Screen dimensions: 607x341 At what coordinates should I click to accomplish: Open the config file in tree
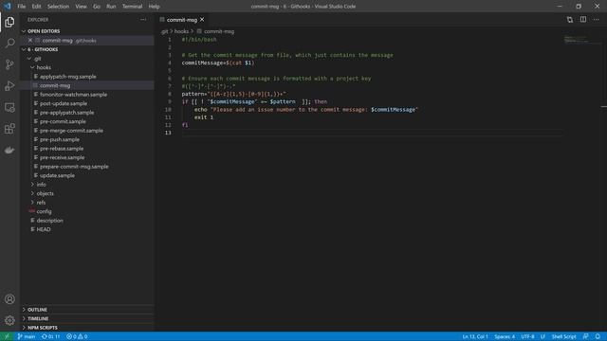tap(44, 211)
